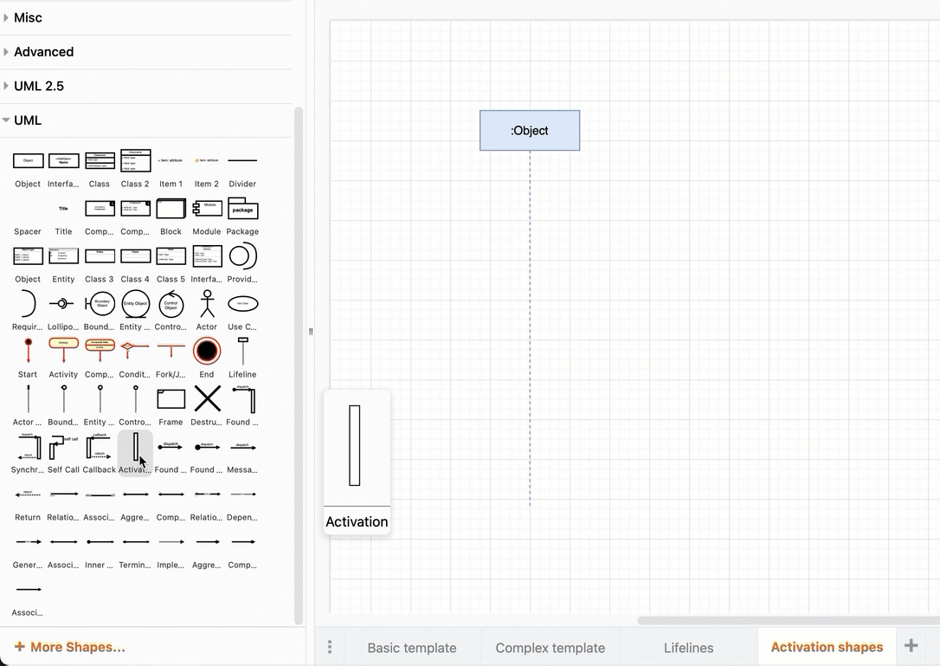Expand the Advanced shapes section
Viewport: 940px width, 666px height.
(x=43, y=51)
